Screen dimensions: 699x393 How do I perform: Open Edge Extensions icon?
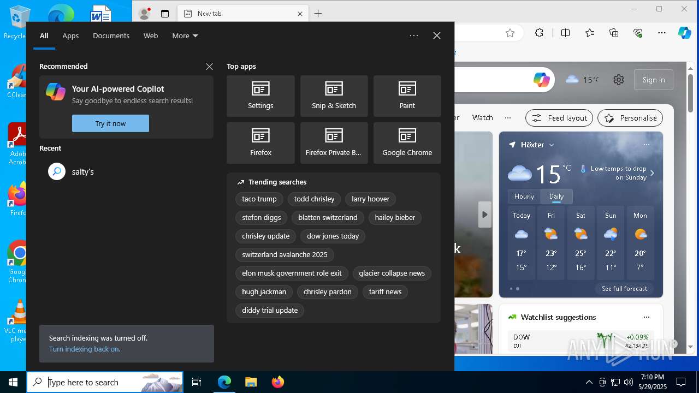coord(539,33)
